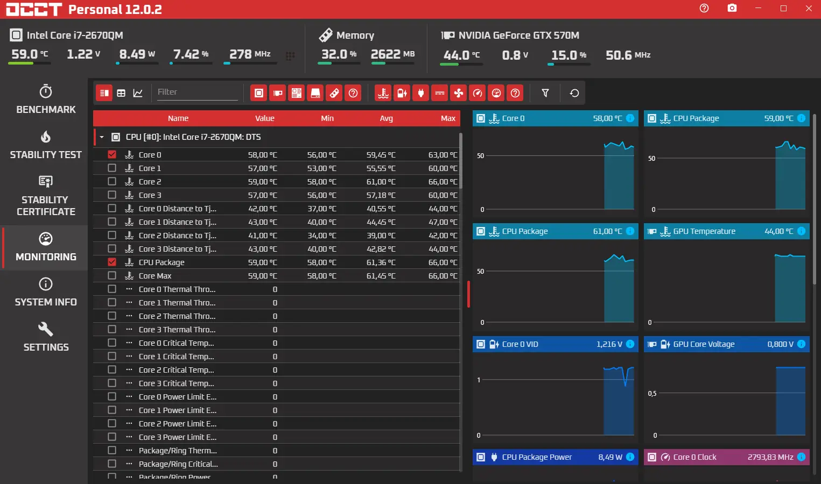Open the Benchmark section

coord(46,99)
